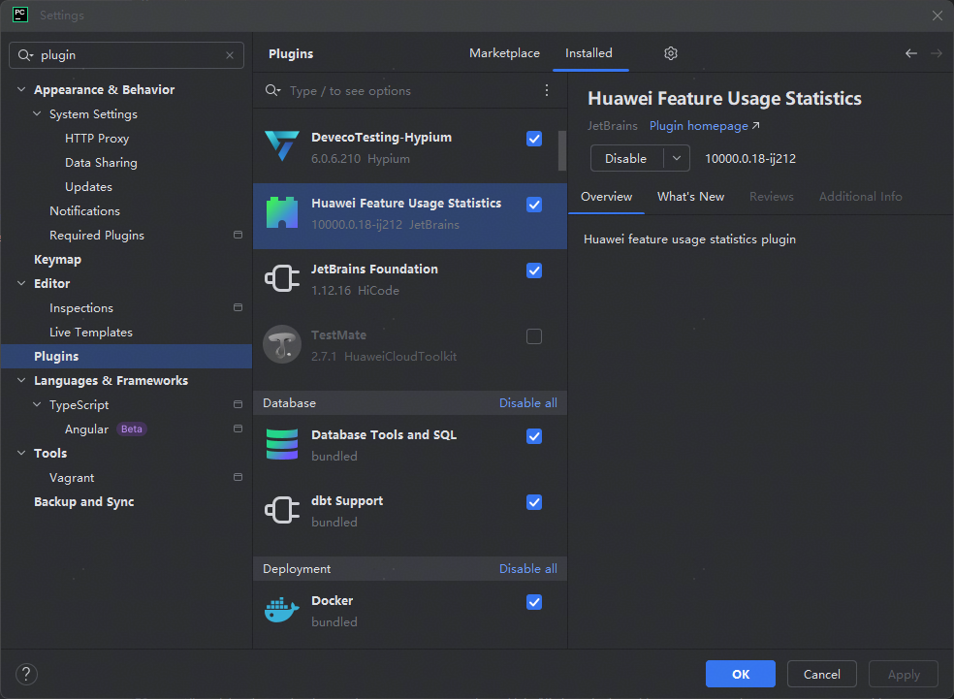Click the Database Tools and SQL icon
This screenshot has height=699, width=954.
coord(282,445)
